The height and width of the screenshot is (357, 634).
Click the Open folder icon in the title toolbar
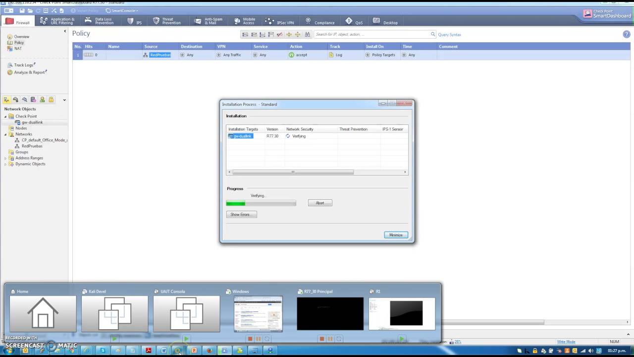[x=30, y=10]
